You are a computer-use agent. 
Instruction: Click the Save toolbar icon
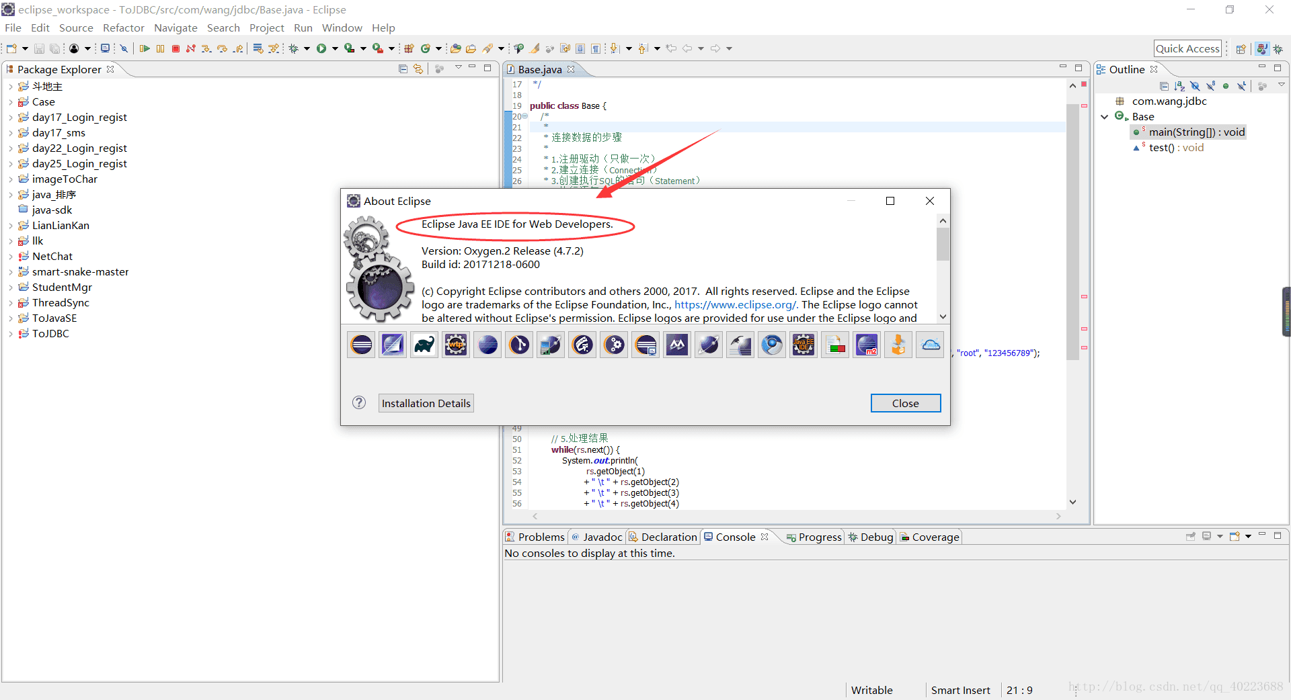pyautogui.click(x=39, y=48)
